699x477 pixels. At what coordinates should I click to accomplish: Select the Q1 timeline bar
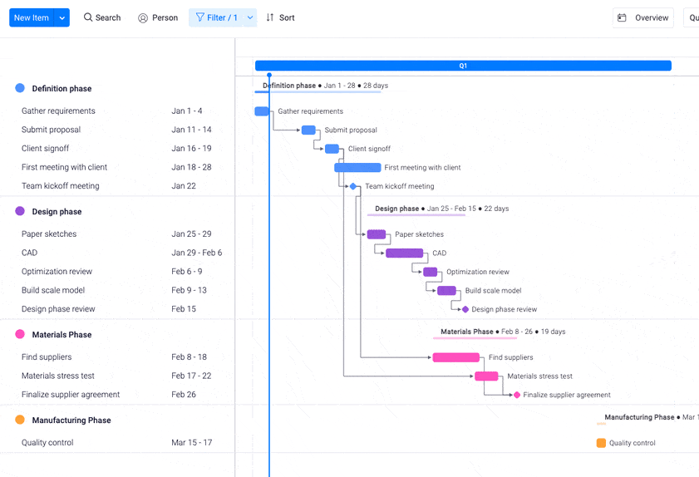tap(463, 66)
